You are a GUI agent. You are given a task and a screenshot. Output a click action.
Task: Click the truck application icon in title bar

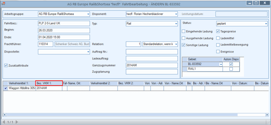pyautogui.click(x=3, y=3)
